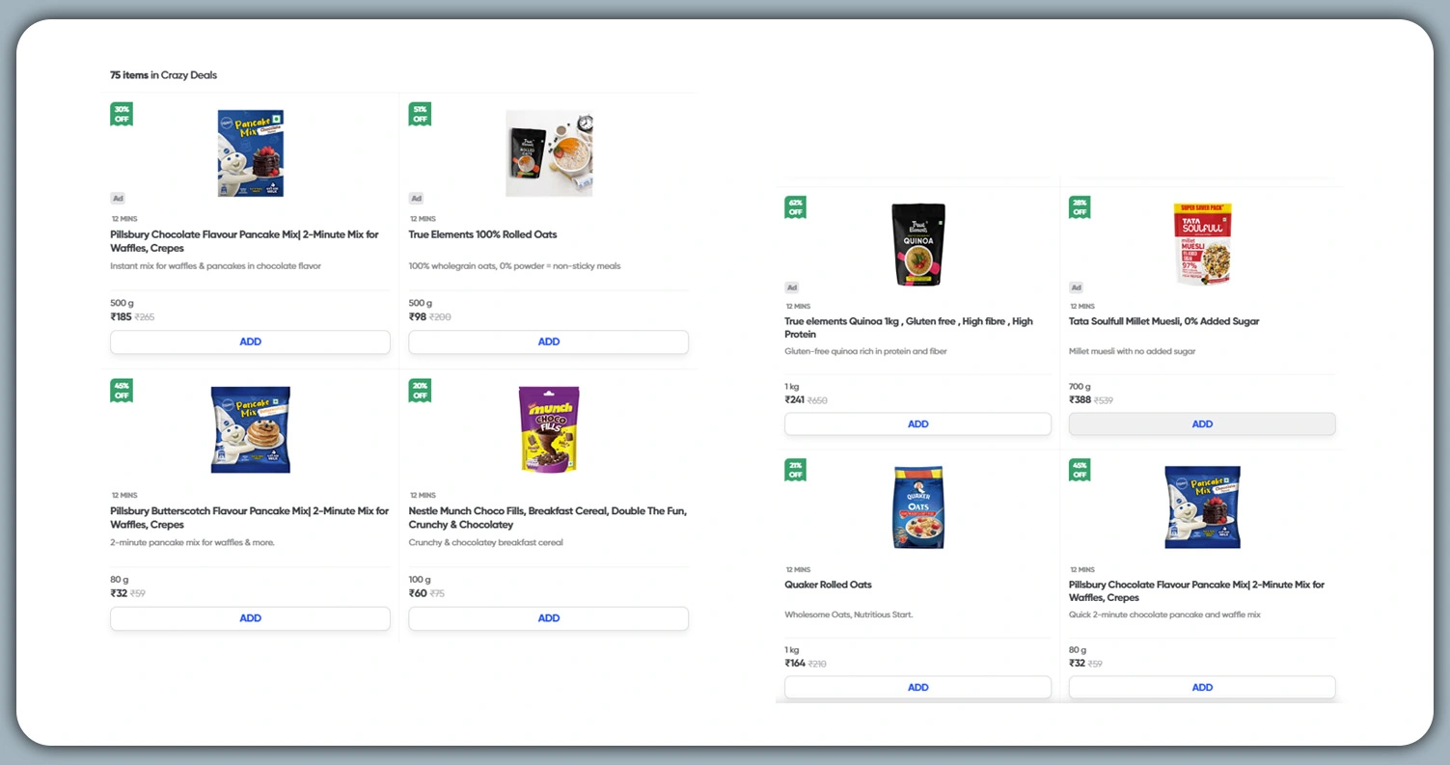The width and height of the screenshot is (1450, 765).
Task: Click the 62% OFF badge on True Elements Quinoa
Action: pos(795,207)
